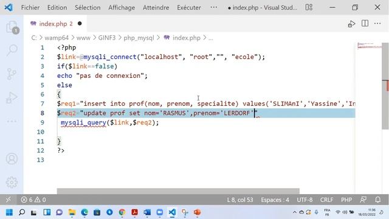
Task: Open the editor More Actions ellipsis
Action: click(377, 23)
